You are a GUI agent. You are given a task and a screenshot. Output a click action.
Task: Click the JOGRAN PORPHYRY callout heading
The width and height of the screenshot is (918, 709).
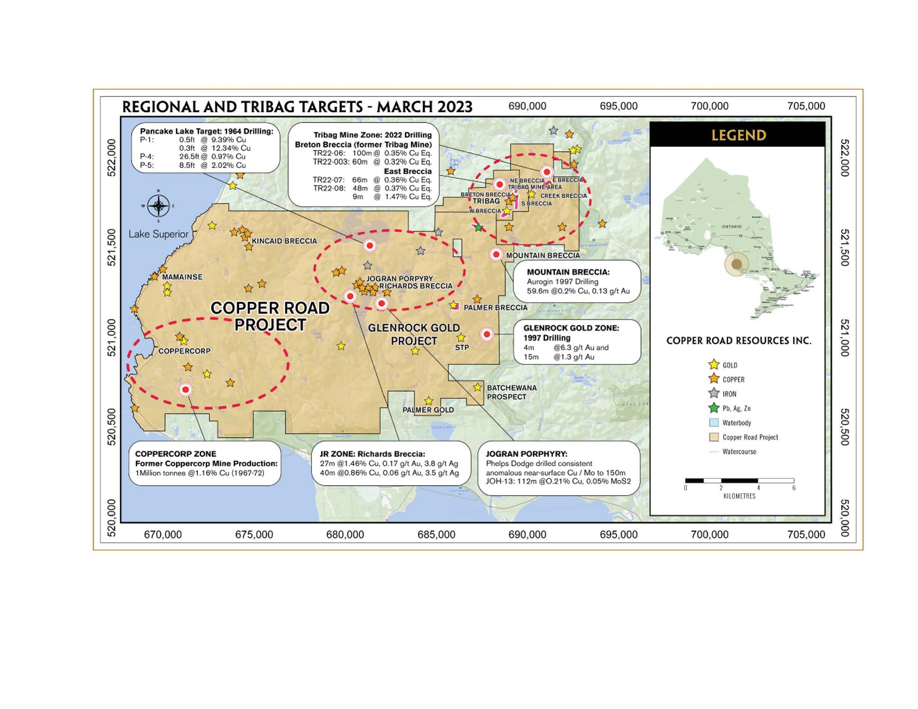526,454
